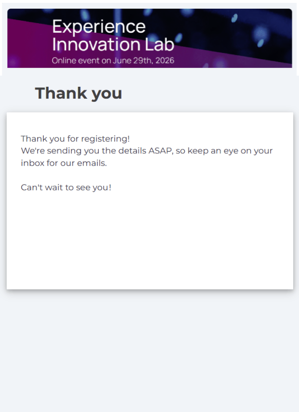Image resolution: width=299 pixels, height=412 pixels.
Task: Click the word "inbox" in the message
Action: coord(31,163)
